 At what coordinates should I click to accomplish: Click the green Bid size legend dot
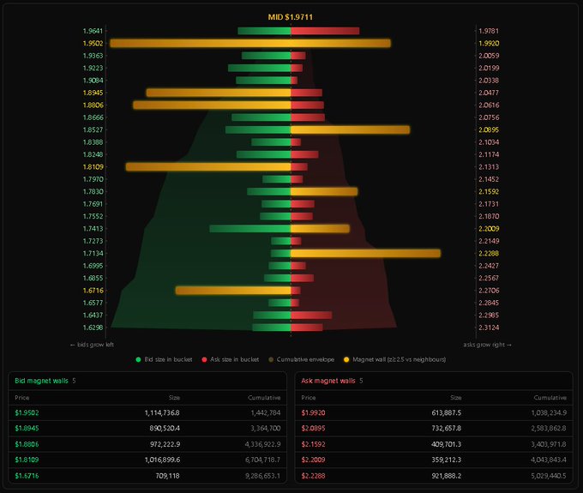click(x=138, y=359)
